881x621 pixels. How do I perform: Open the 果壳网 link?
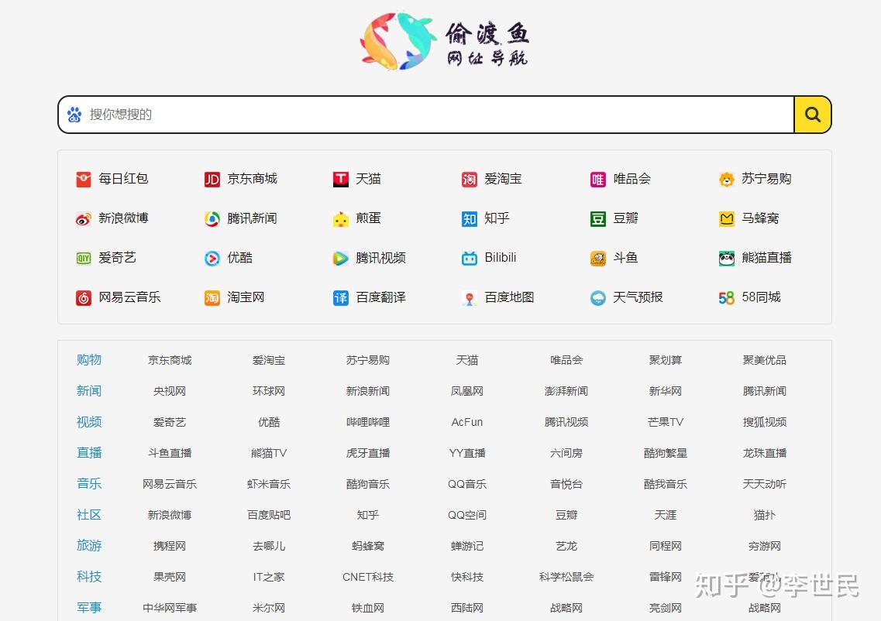coord(169,577)
